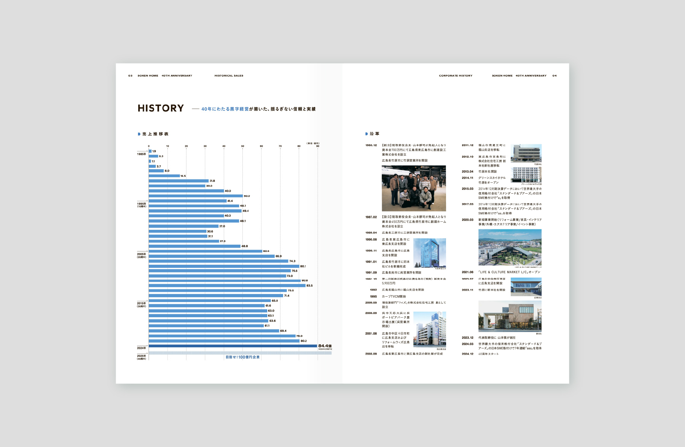Click the 新本社 wooden building photo

pos(510,316)
